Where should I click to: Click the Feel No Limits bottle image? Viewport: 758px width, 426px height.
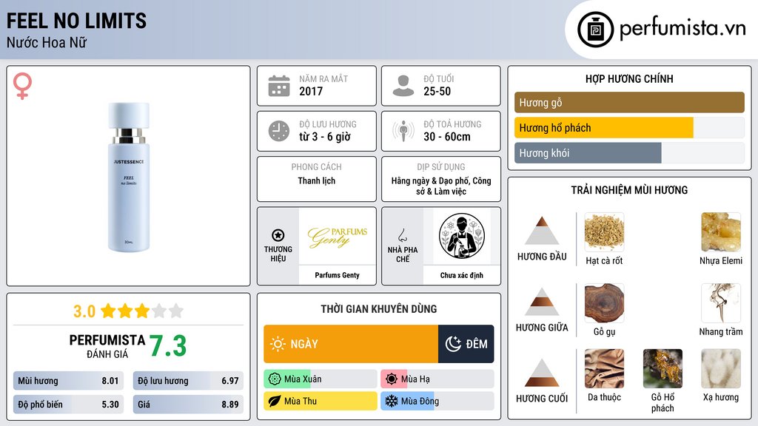pos(129,177)
